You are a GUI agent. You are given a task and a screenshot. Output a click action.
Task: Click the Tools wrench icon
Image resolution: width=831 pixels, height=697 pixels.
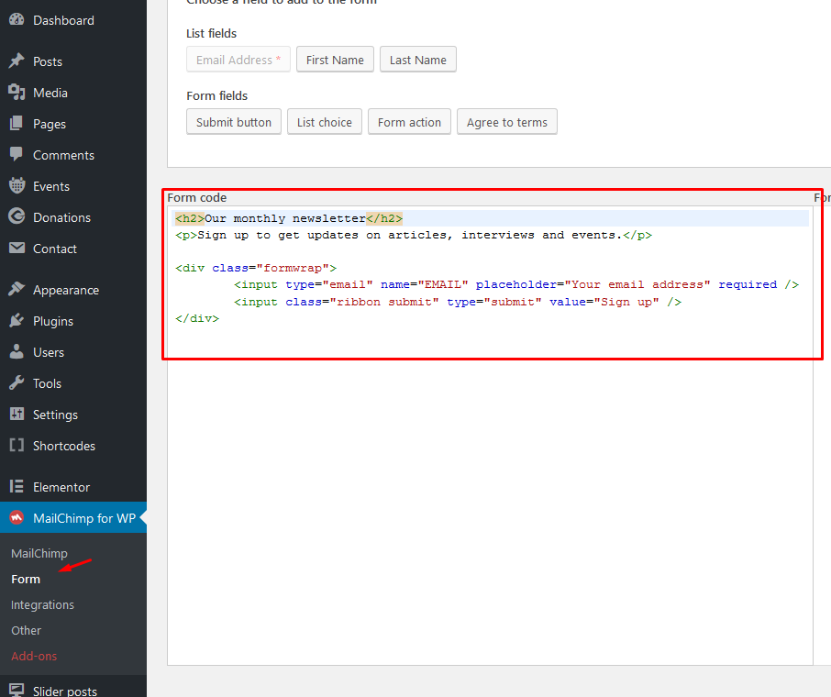tap(17, 383)
